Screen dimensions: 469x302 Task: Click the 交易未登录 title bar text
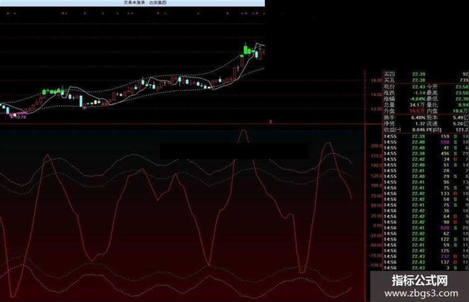tap(134, 2)
